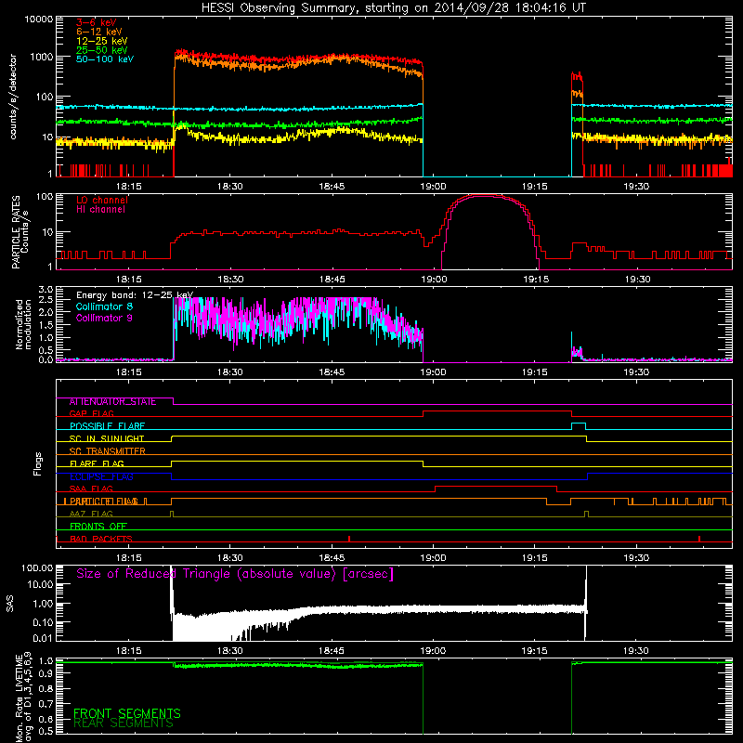
Task: Click the Mon. Rate LIVETIME axis label
Action: coord(23,697)
